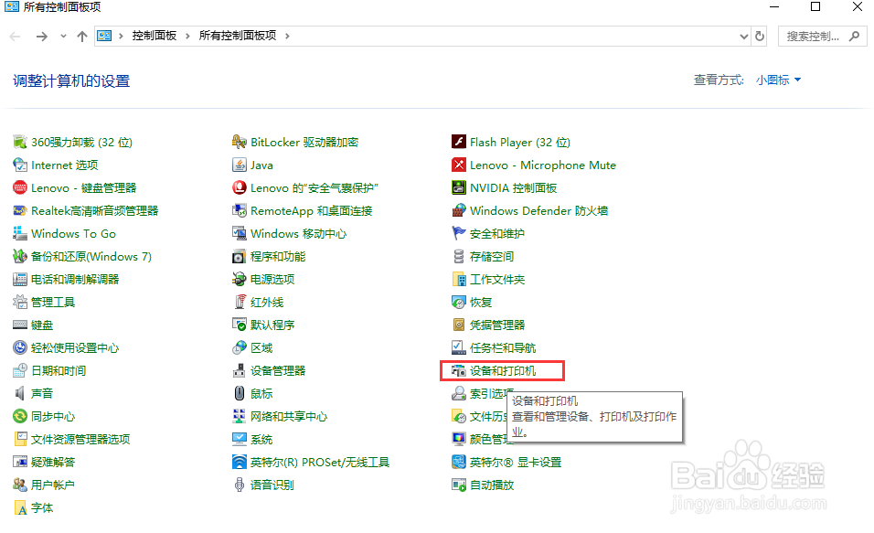Click the 设备和打印机 printer icon
The width and height of the screenshot is (874, 533).
click(459, 371)
